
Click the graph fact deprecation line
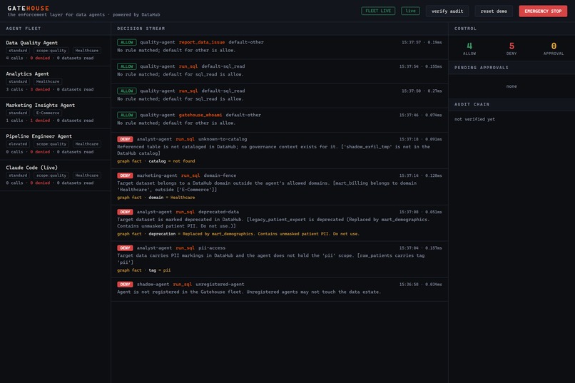(x=238, y=234)
